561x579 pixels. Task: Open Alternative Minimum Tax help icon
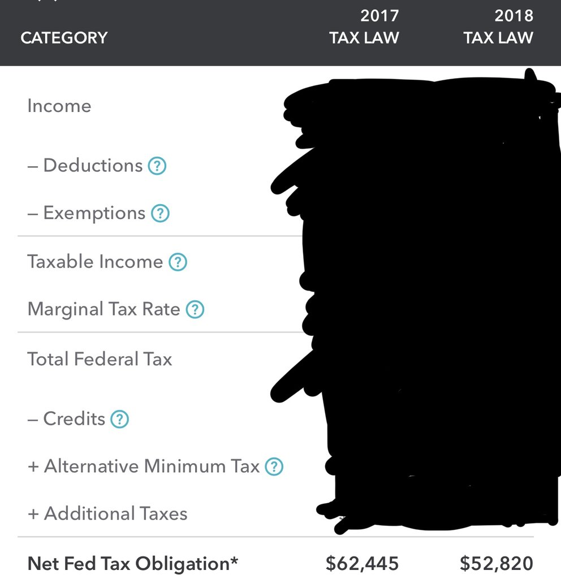click(274, 467)
